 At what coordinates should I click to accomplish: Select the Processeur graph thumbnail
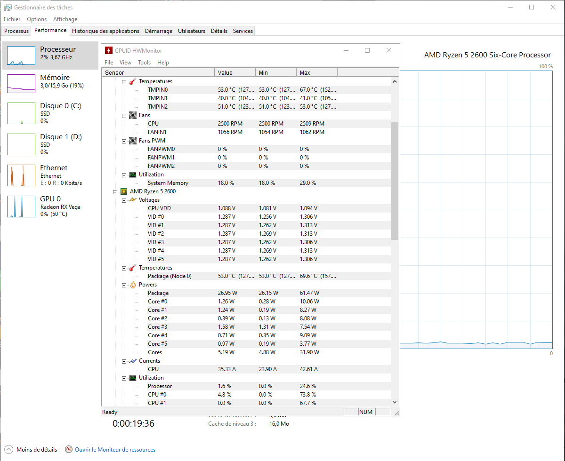pos(21,56)
